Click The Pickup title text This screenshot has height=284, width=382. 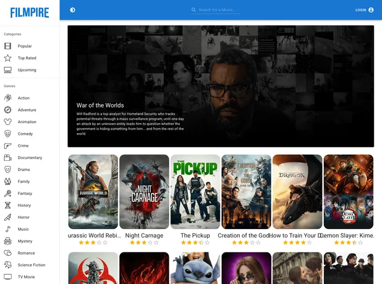195,235
